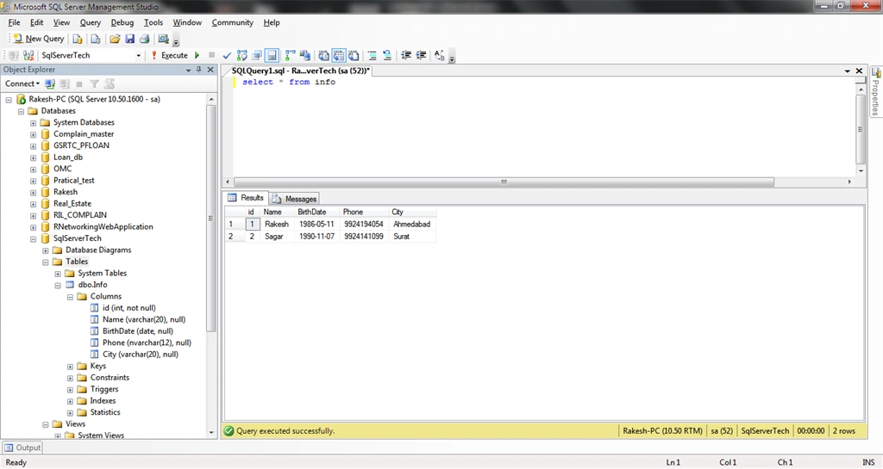Switch to the Messages tab
Image resolution: width=883 pixels, height=469 pixels.
click(295, 198)
